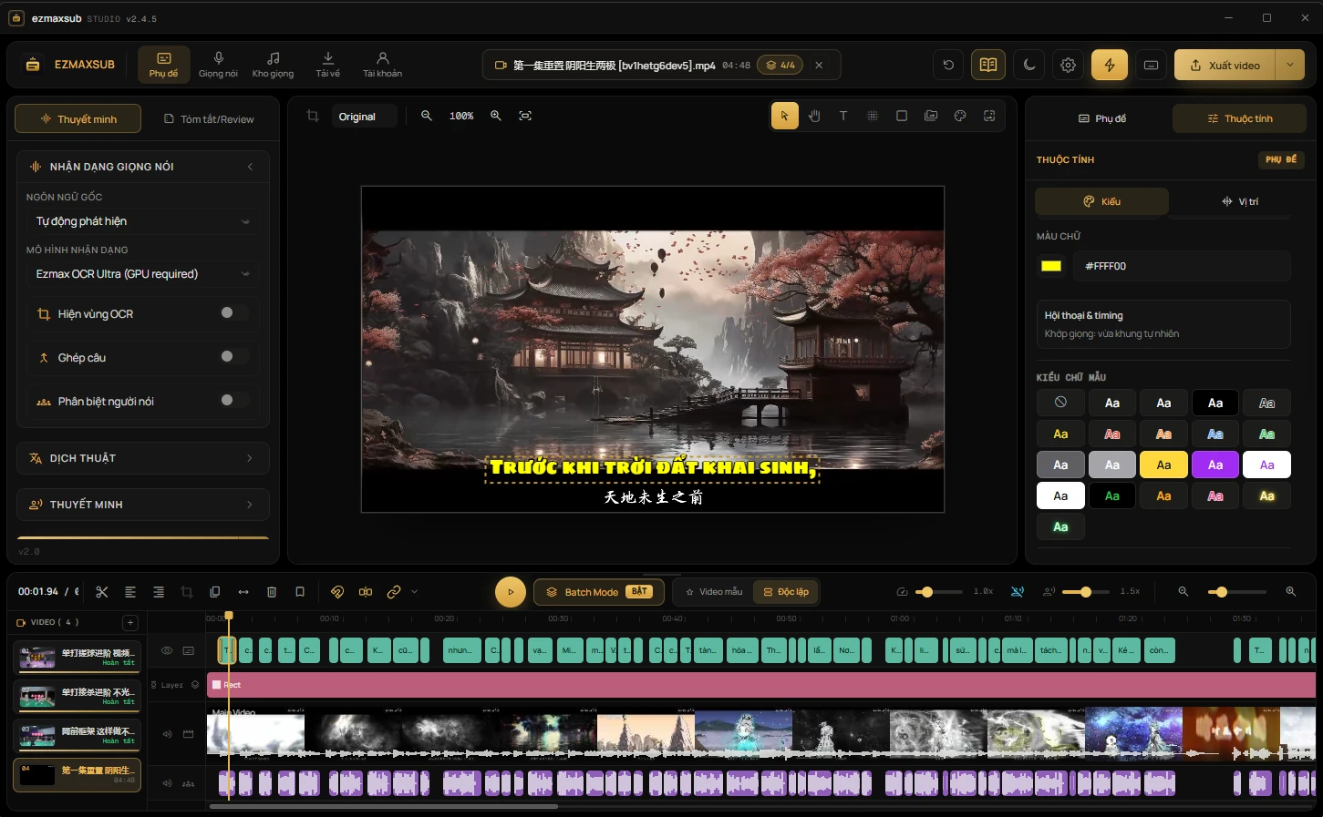This screenshot has width=1323, height=817.
Task: Open the guide book icon
Action: click(x=988, y=65)
